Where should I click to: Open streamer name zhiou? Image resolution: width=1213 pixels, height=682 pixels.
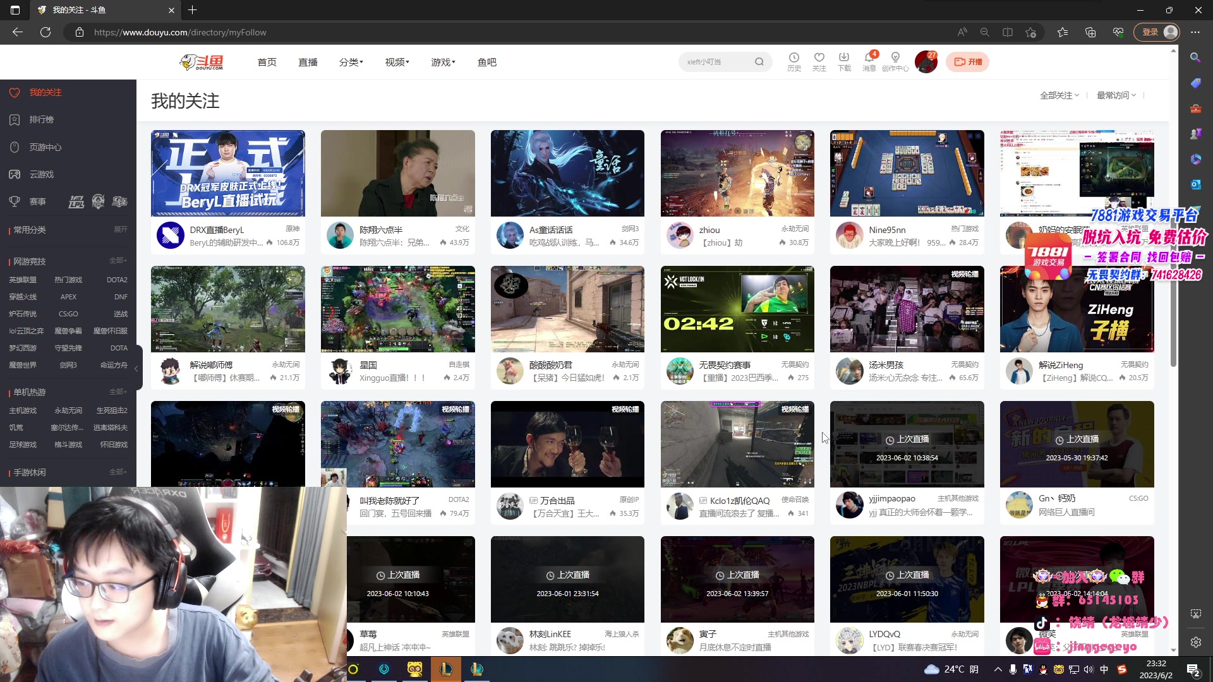tap(709, 230)
